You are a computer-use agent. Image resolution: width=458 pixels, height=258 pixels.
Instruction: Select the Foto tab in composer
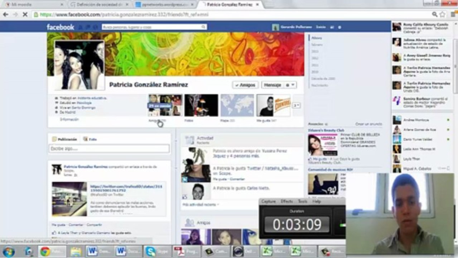[90, 139]
